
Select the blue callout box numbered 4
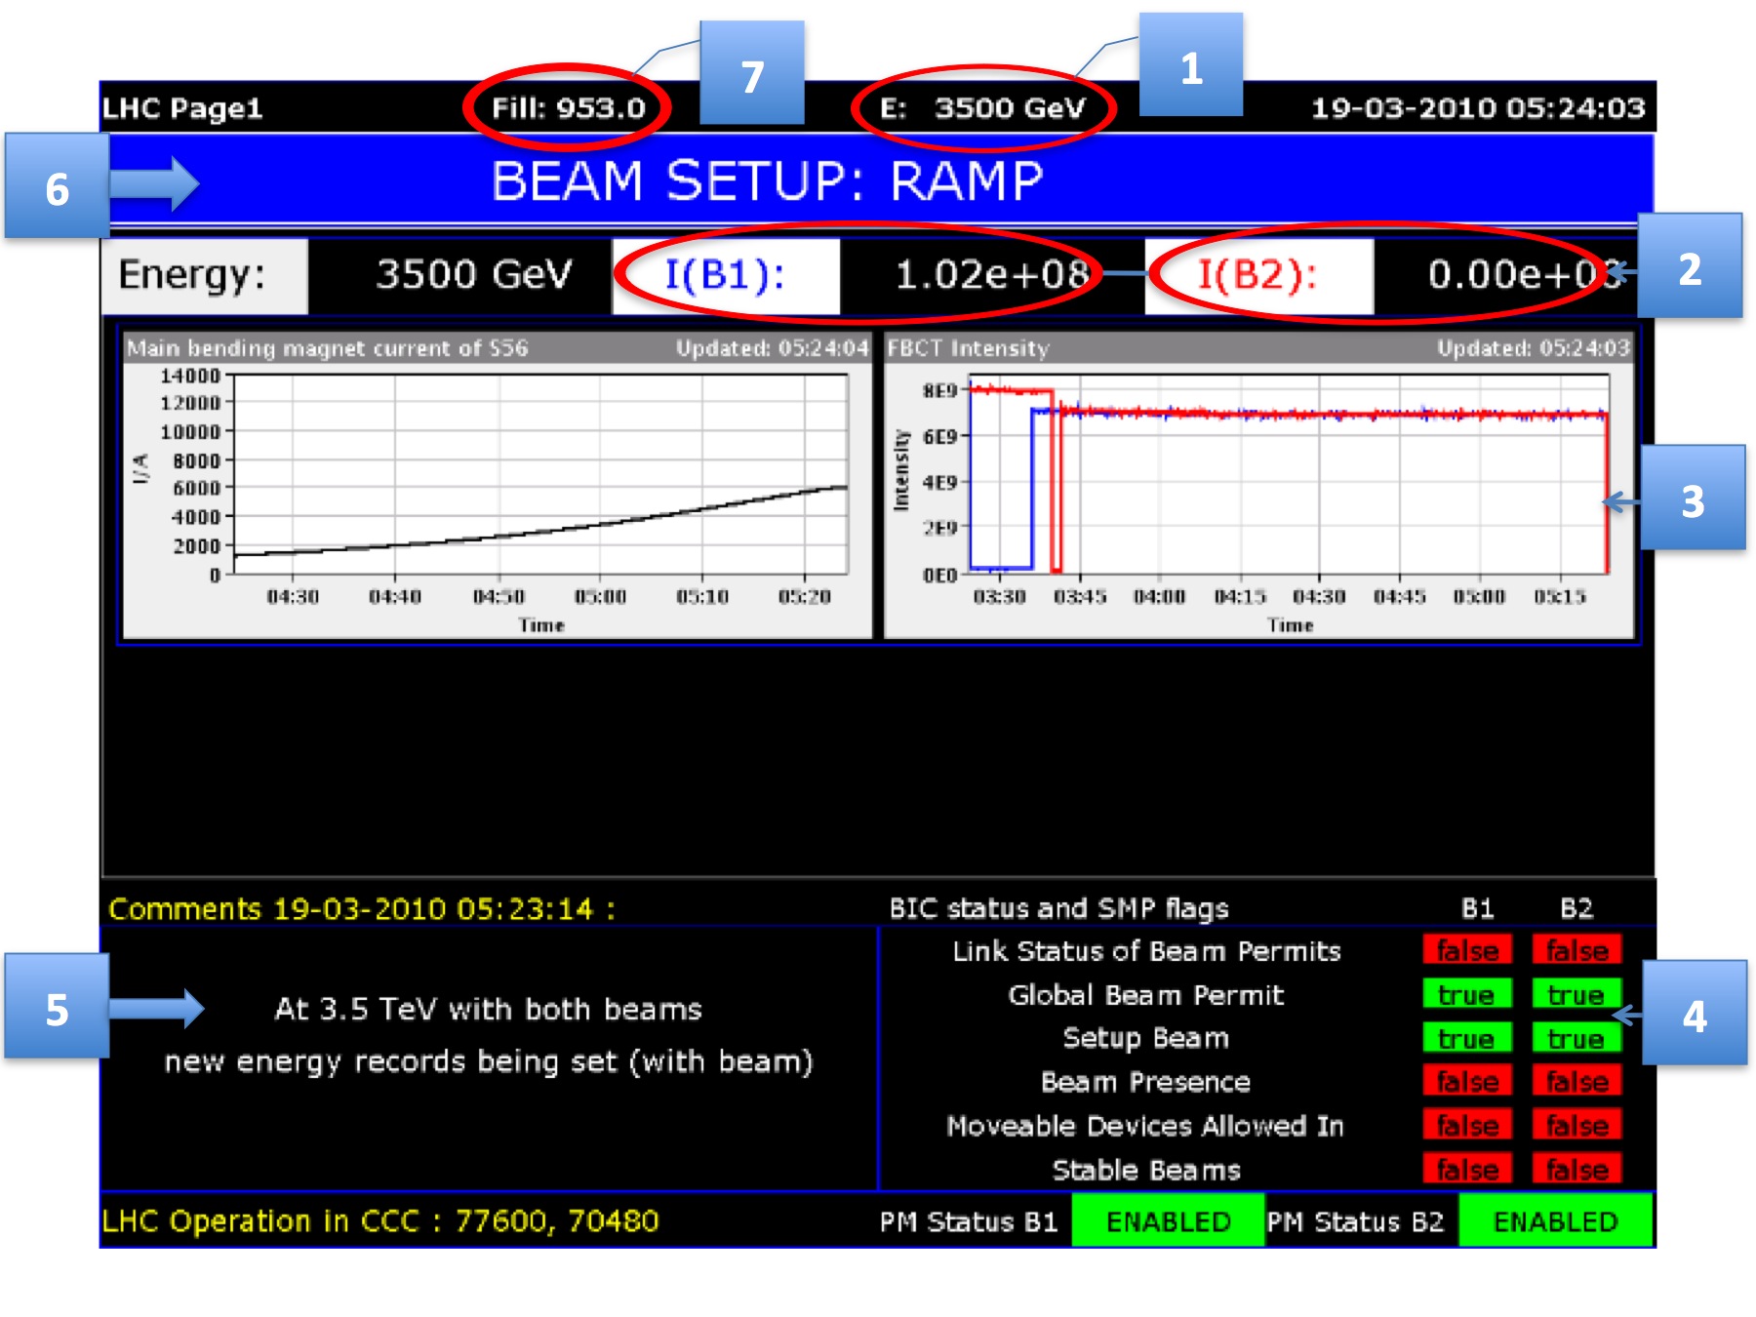(1695, 1014)
